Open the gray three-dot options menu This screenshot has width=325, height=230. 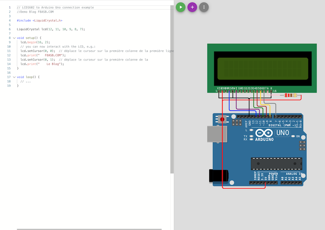tap(204, 7)
